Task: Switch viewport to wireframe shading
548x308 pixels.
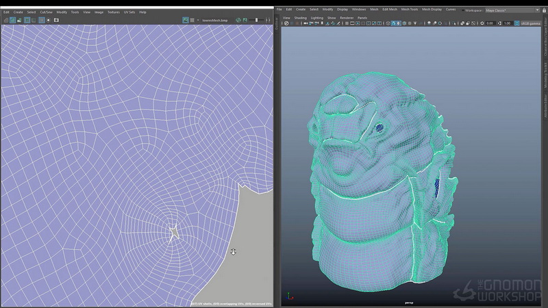Action: [388, 23]
